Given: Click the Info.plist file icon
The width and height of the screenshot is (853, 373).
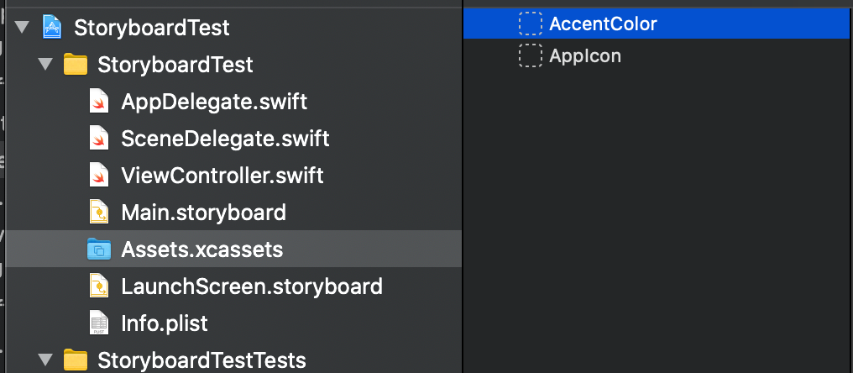Looking at the screenshot, I should pyautogui.click(x=99, y=323).
